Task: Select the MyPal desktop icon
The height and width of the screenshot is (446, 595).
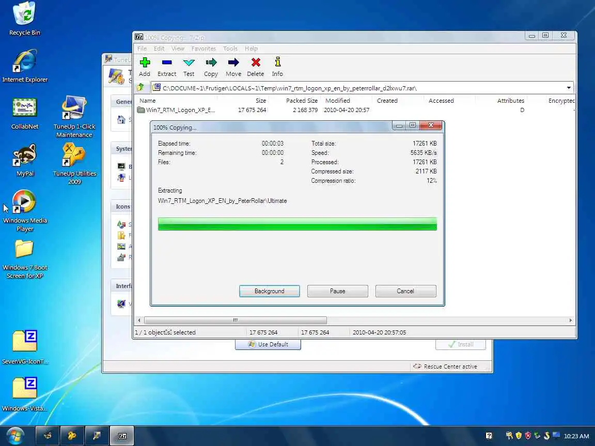Action: point(25,160)
